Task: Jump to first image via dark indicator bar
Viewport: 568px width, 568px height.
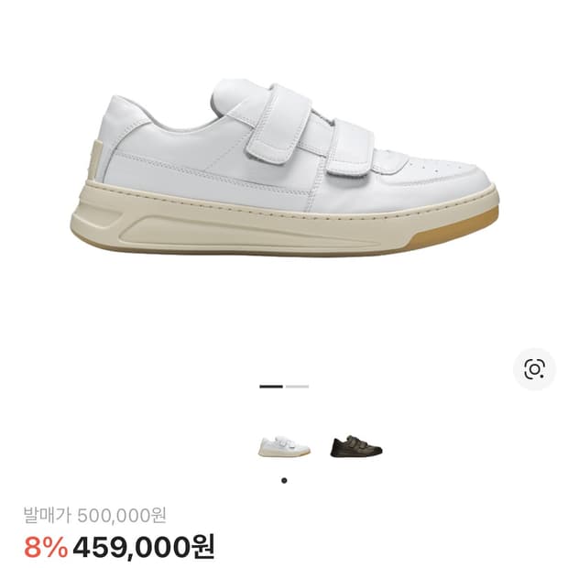Action: tap(271, 387)
